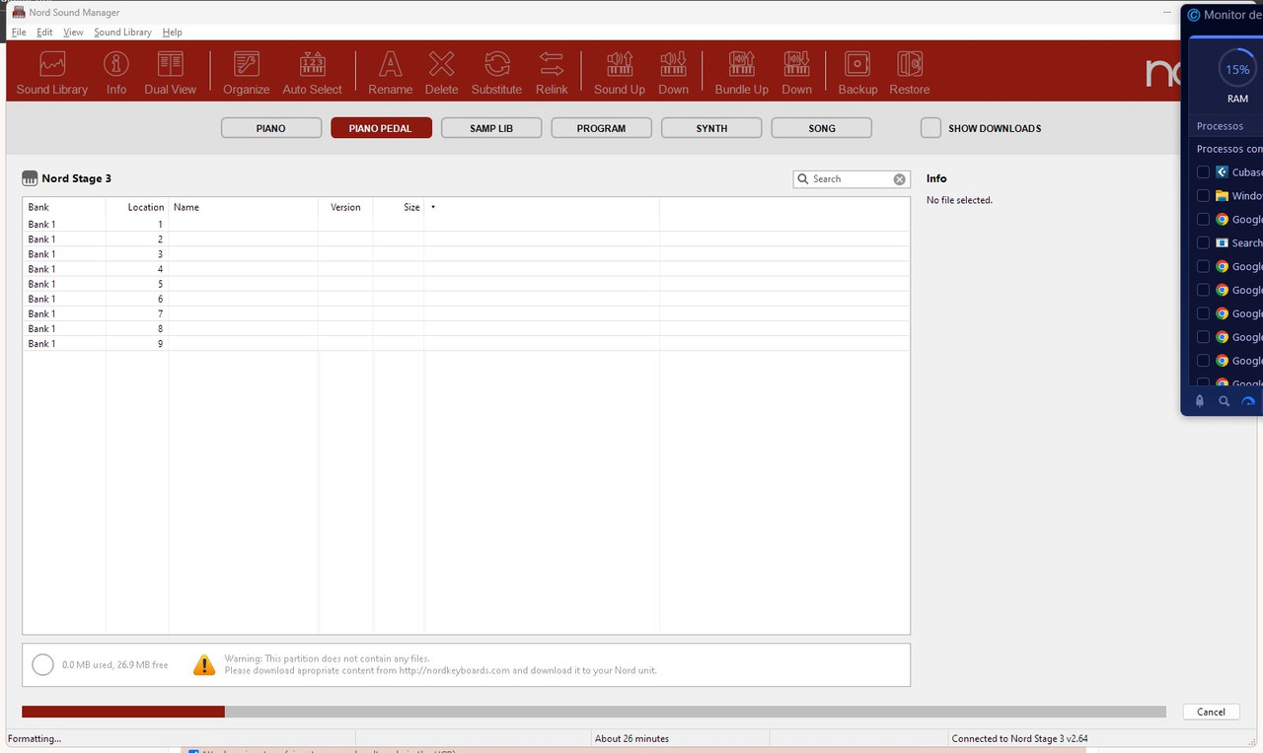Viewport: 1263px width, 753px height.
Task: Toggle Dual View from the toolbar
Action: tap(171, 73)
